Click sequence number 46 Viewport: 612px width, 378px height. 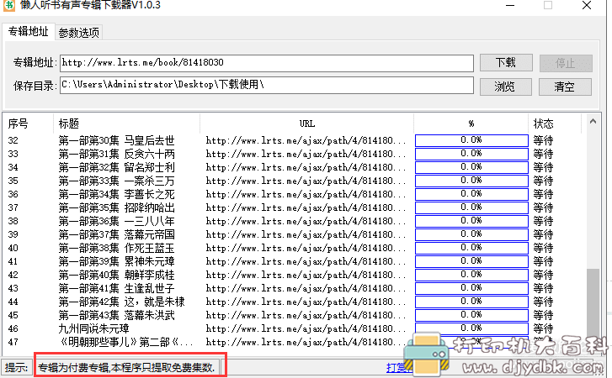(13, 328)
